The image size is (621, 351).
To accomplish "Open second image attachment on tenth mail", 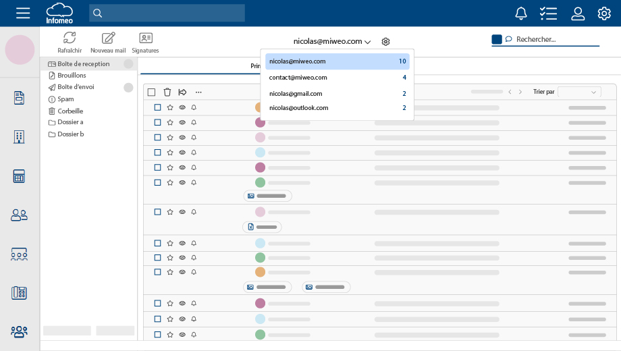I will point(326,288).
